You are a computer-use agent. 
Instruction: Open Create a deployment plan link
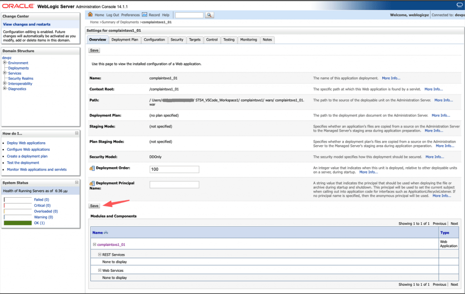click(x=27, y=156)
